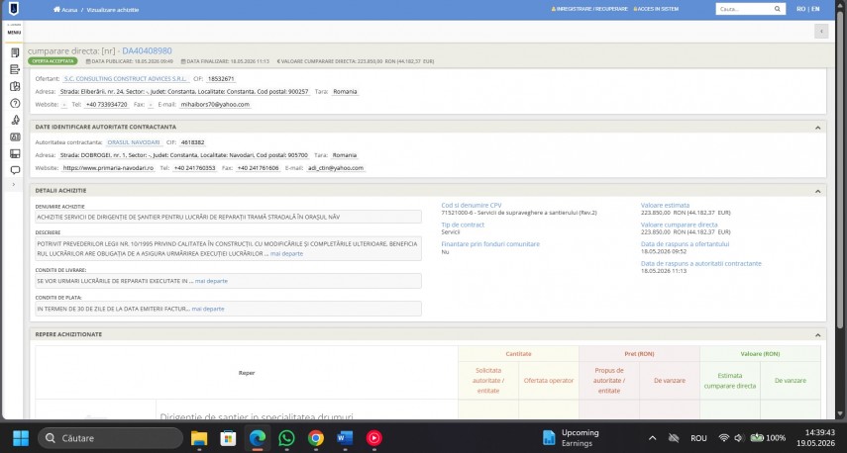Open the rocket icon in sidebar
This screenshot has height=453, width=847.
(15, 120)
